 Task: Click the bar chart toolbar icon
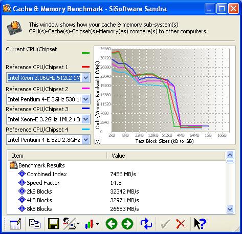(89, 224)
